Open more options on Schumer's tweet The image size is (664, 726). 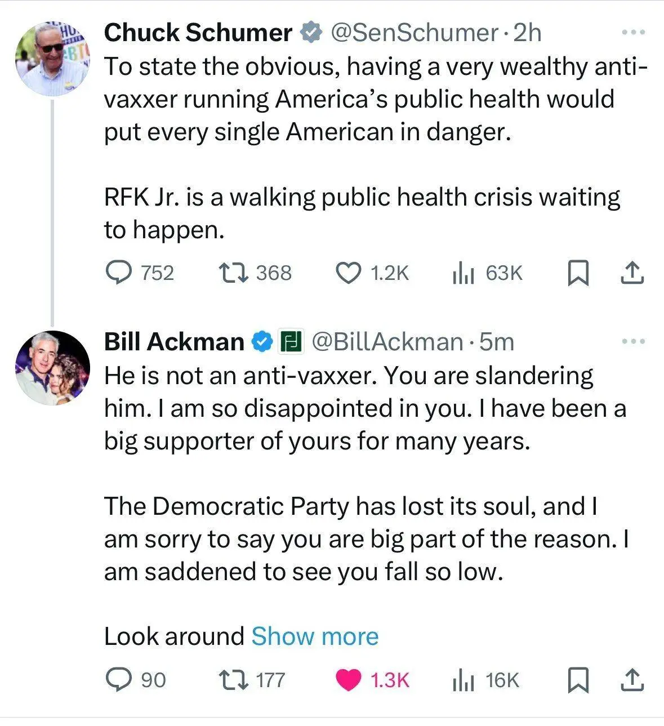pos(632,33)
